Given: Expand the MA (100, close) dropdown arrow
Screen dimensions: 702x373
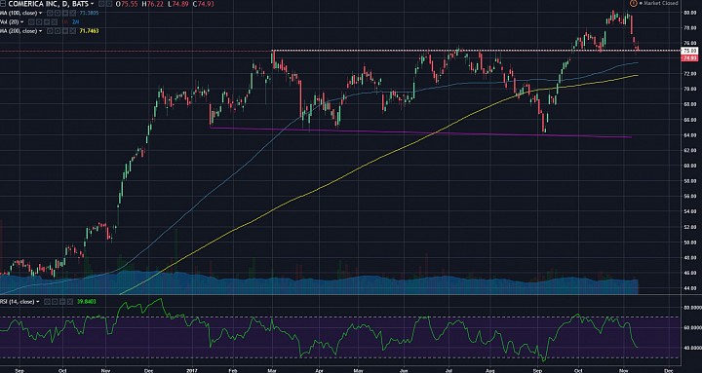Looking at the screenshot, I should [40, 13].
